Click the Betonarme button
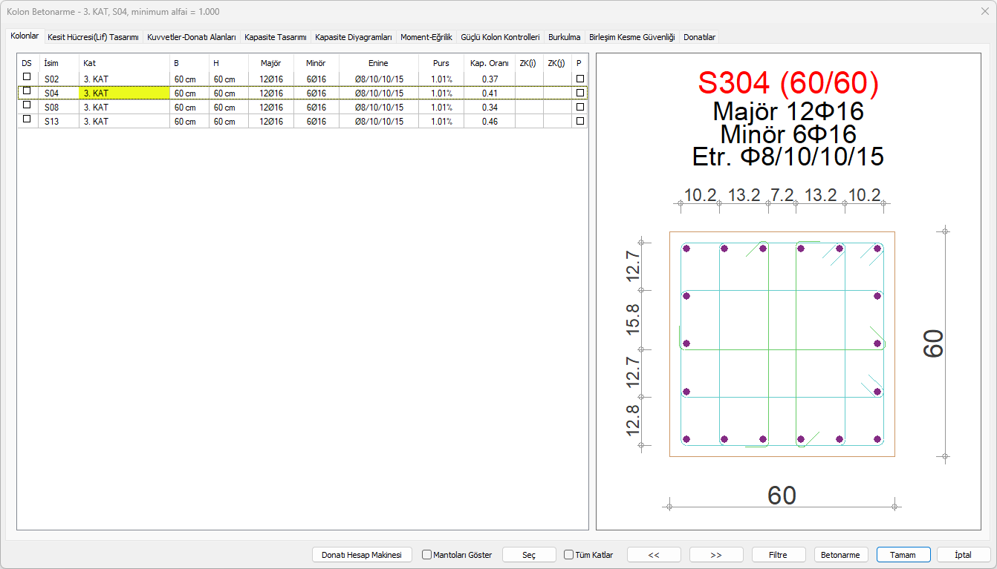Viewport: 997px width, 569px height. 841,555
